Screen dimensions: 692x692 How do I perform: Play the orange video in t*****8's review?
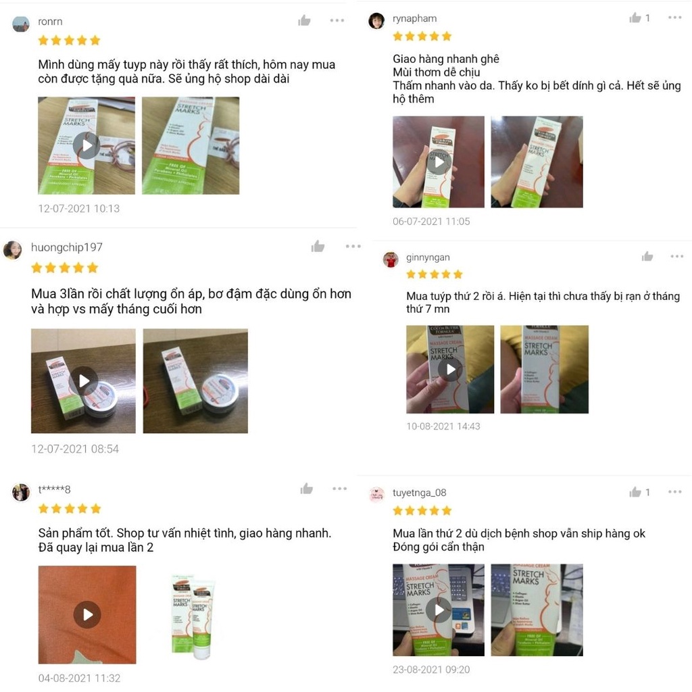coord(87,614)
